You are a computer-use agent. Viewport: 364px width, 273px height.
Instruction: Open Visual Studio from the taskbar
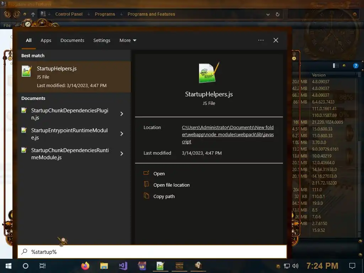point(123,266)
